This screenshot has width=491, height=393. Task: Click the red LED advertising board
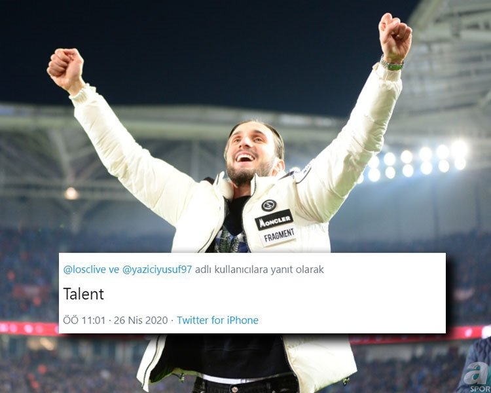[x=29, y=328]
